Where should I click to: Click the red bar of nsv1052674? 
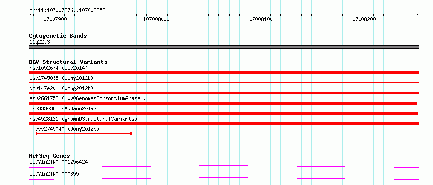(x=224, y=73)
